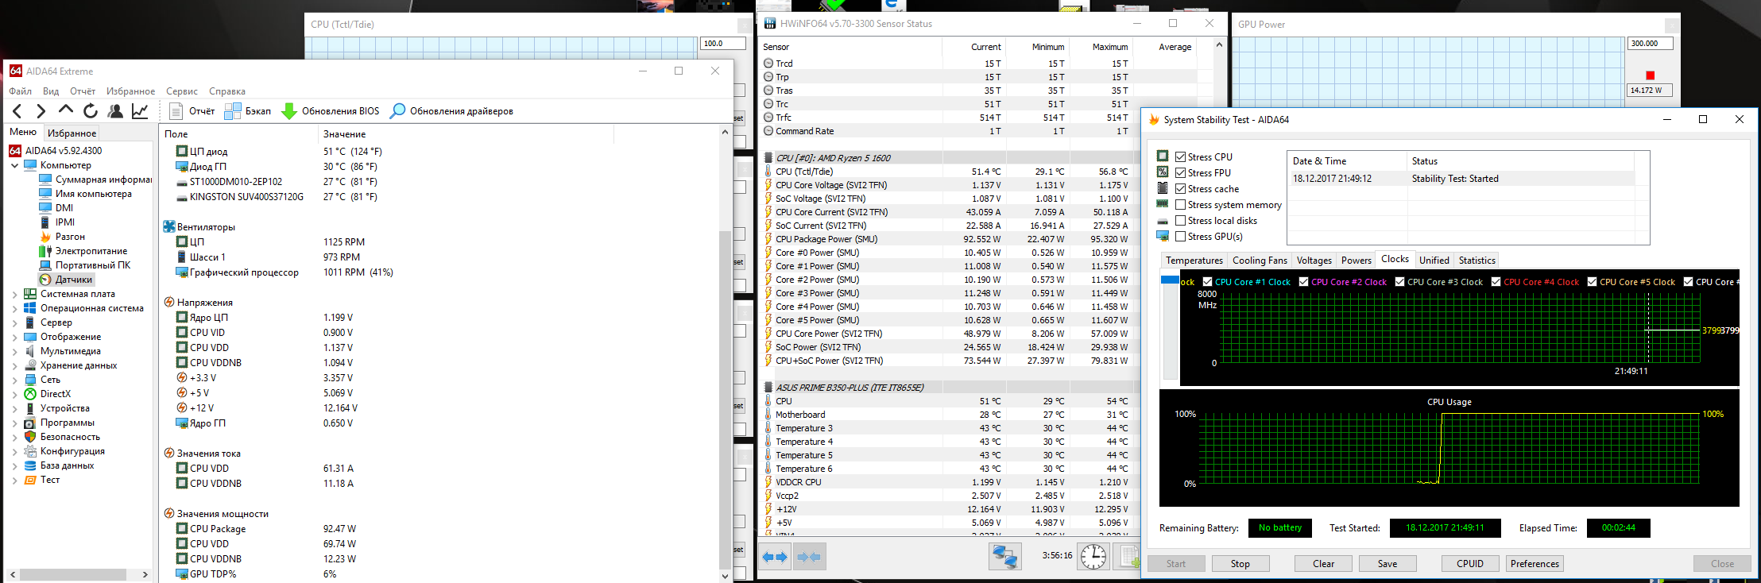Image resolution: width=1761 pixels, height=583 pixels.
Task: Expand the Отображение tree node
Action: (14, 337)
